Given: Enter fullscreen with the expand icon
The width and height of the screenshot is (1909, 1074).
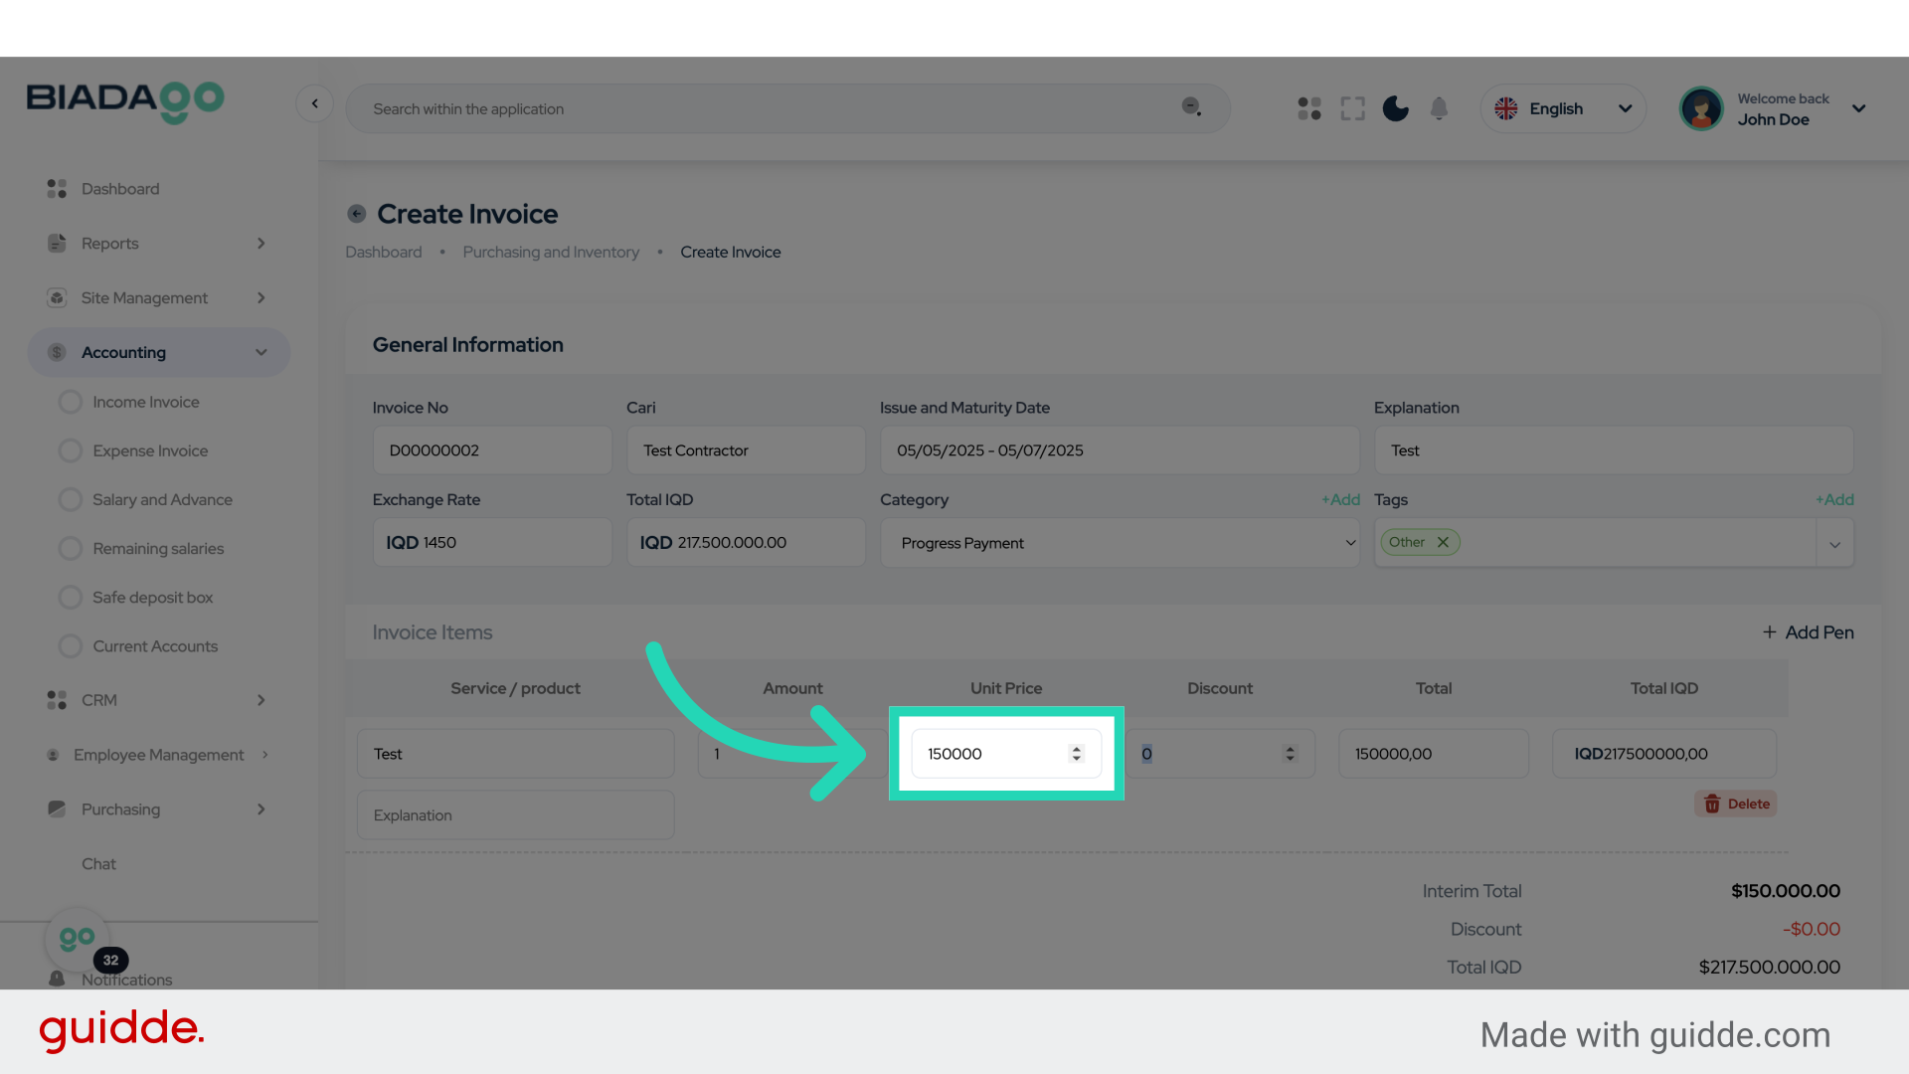Looking at the screenshot, I should click(1352, 108).
